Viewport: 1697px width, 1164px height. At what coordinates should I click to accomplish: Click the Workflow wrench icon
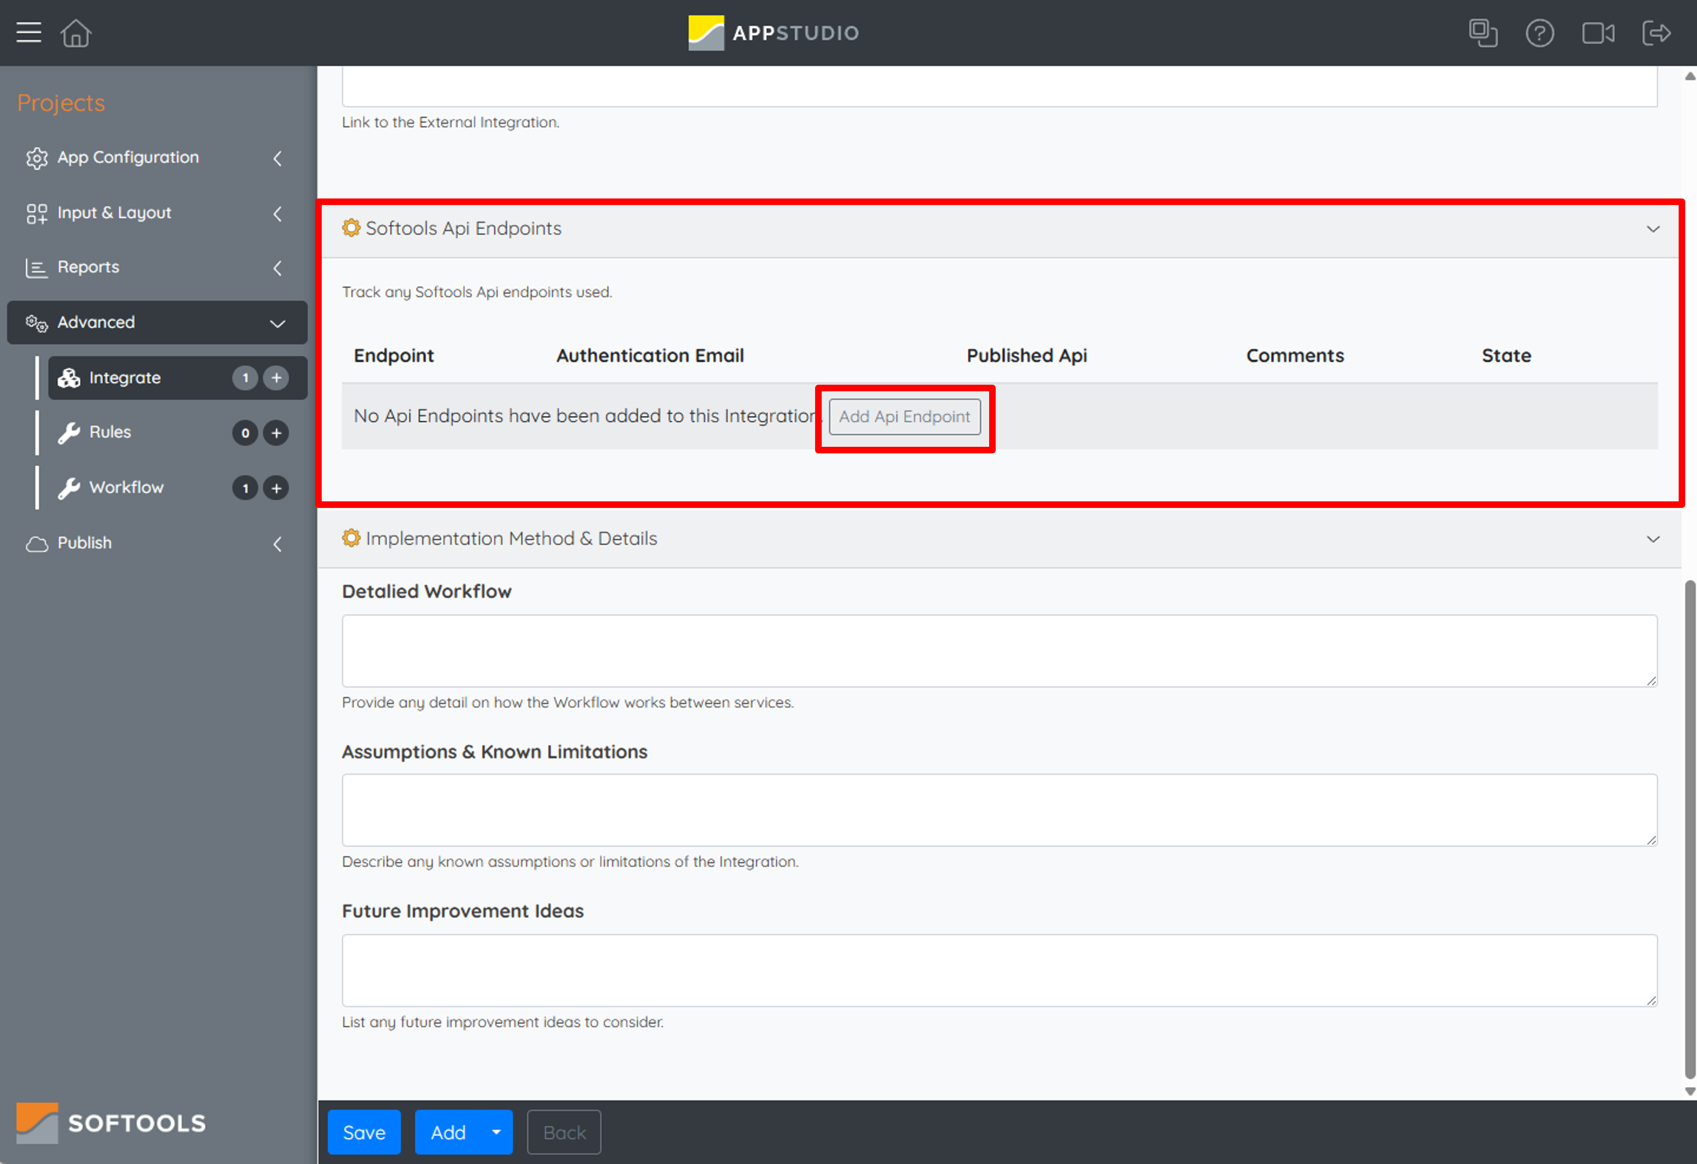(x=69, y=488)
